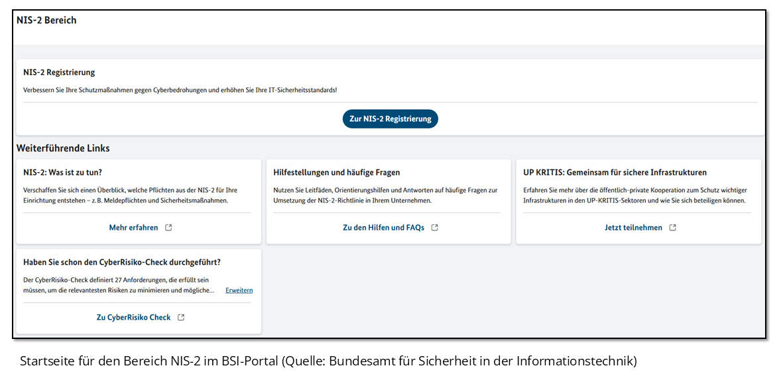Click caption 'Startseite für den Bereich NIS-2 im BSI-Portal'

149,361
